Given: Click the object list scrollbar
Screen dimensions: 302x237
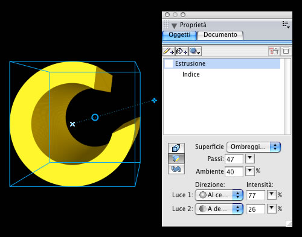Looking at the screenshot, I should (287, 96).
